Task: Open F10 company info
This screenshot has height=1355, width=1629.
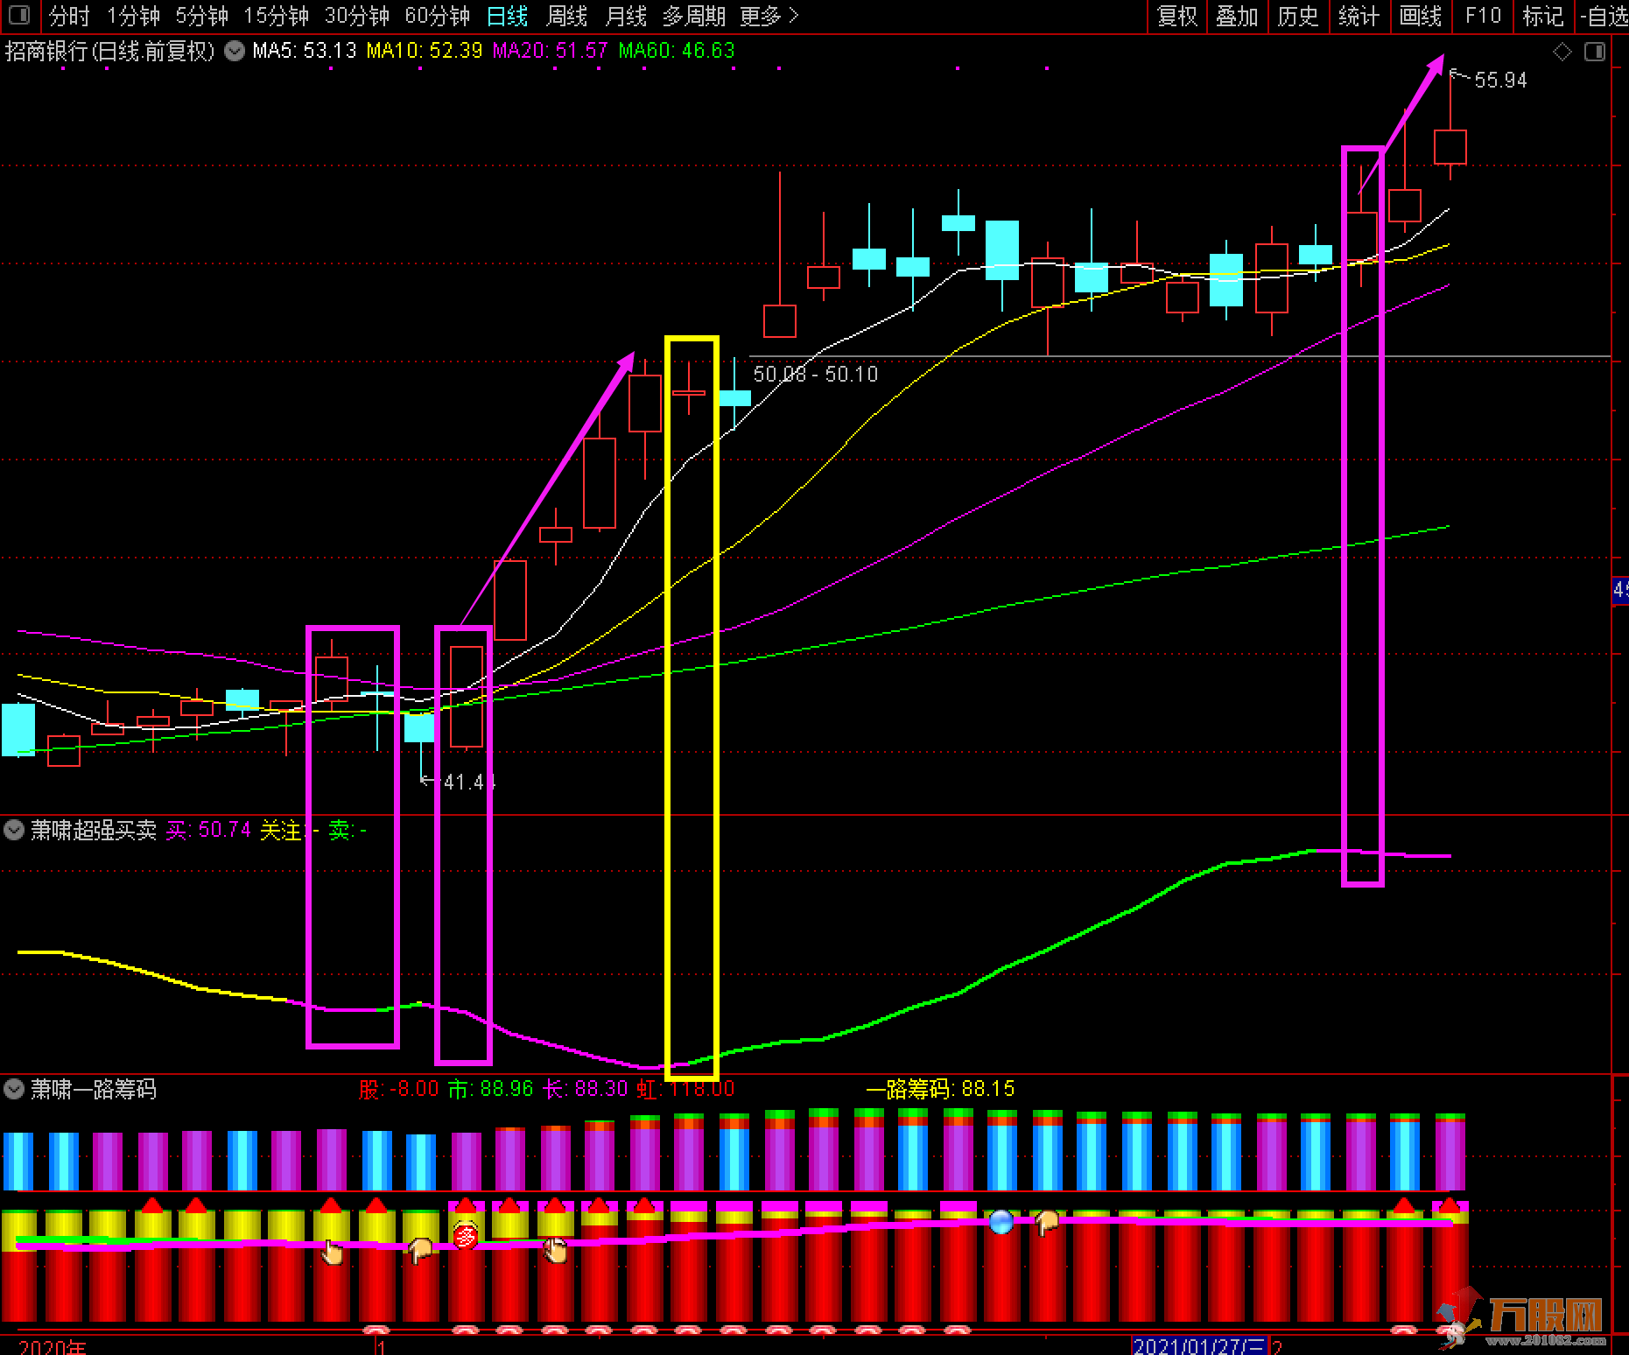Action: pos(1482,16)
